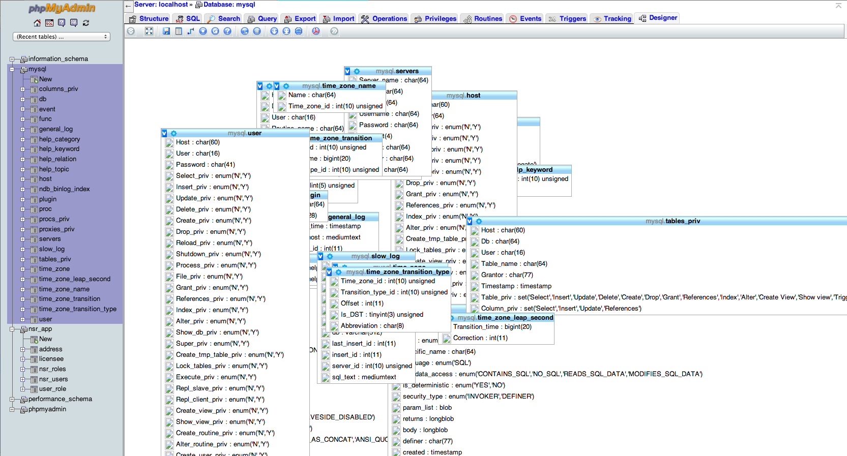Toggle collapse of mysql.user table box
847x456 pixels.
[x=164, y=133]
